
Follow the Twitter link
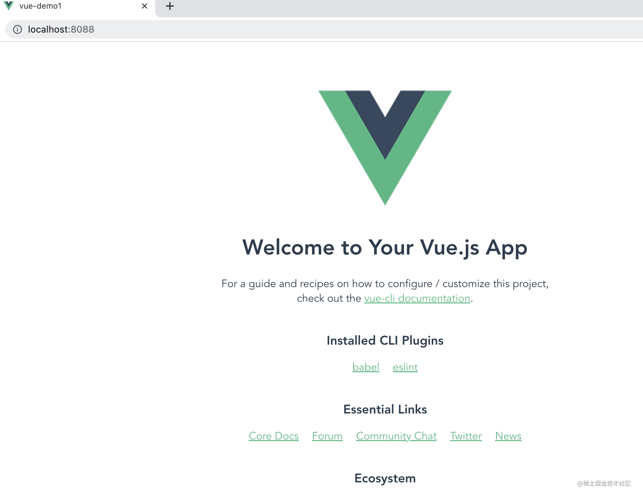[x=466, y=436]
